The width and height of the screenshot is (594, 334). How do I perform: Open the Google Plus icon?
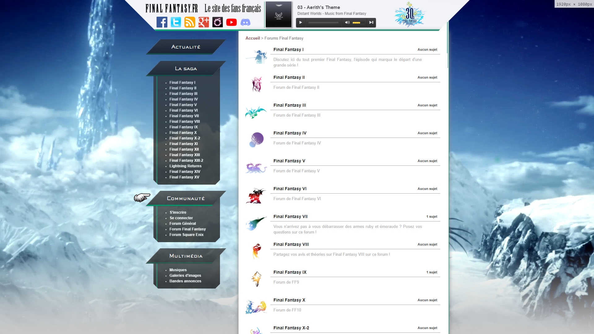coord(204,22)
